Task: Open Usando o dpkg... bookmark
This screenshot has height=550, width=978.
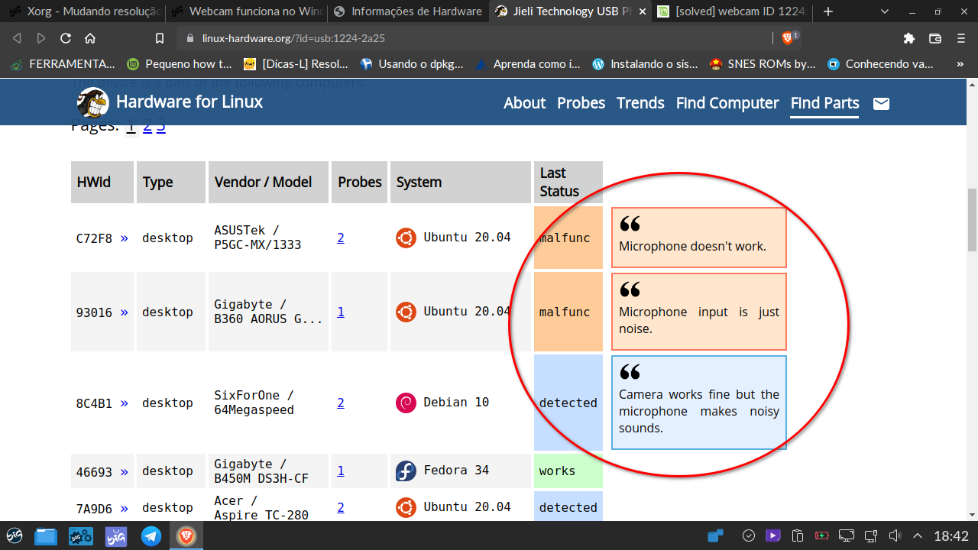Action: [412, 64]
